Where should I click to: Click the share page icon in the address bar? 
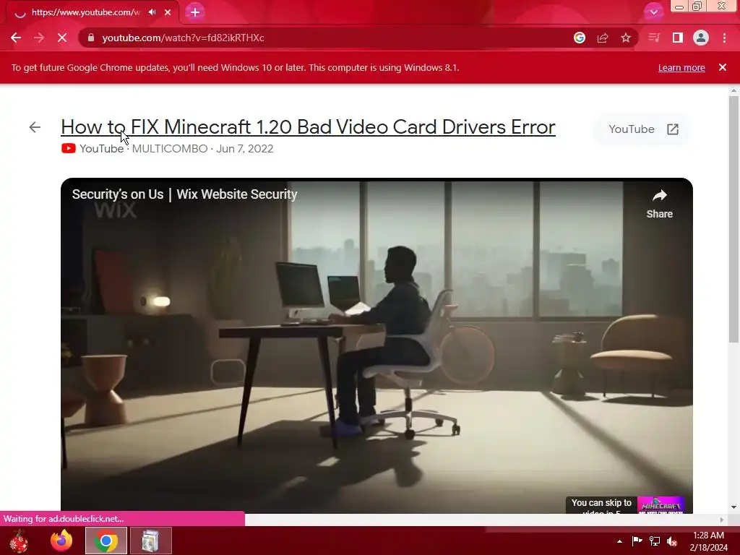click(x=603, y=38)
